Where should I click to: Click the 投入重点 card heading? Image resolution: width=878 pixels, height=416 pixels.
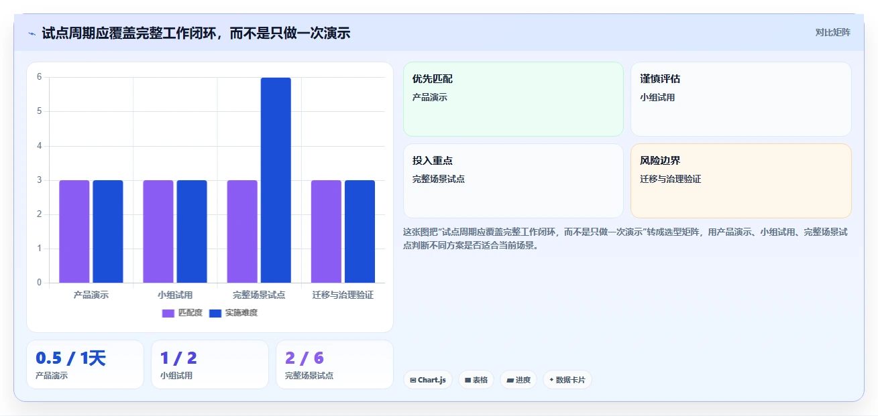(433, 161)
